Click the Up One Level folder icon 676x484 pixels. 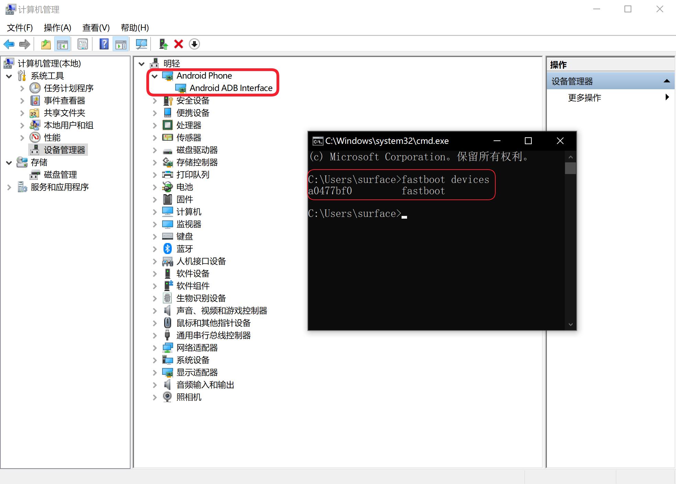pos(46,44)
